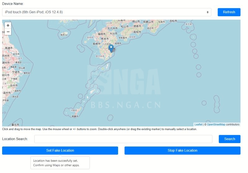
Task: Click the blue location marker pin
Action: tap(111, 48)
